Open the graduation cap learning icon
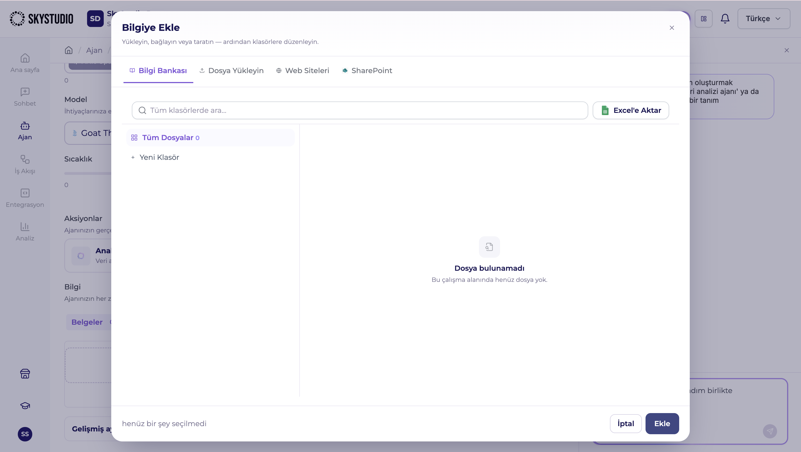The height and width of the screenshot is (452, 801). (25, 406)
